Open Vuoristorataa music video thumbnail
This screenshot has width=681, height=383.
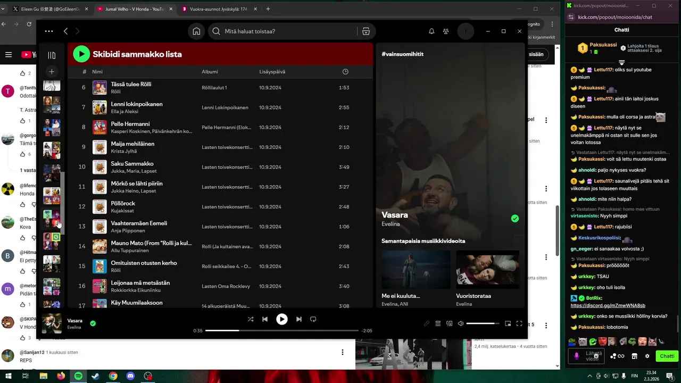click(487, 270)
